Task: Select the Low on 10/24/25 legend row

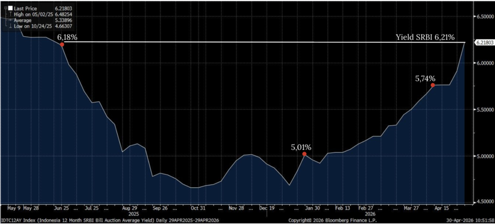Action: 32,26
